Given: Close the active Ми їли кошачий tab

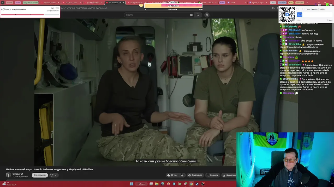Looking at the screenshot, I should point(124,3).
